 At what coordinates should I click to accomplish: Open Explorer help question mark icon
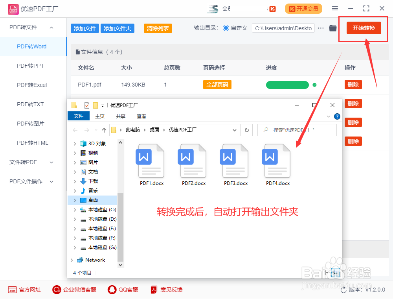(x=337, y=116)
